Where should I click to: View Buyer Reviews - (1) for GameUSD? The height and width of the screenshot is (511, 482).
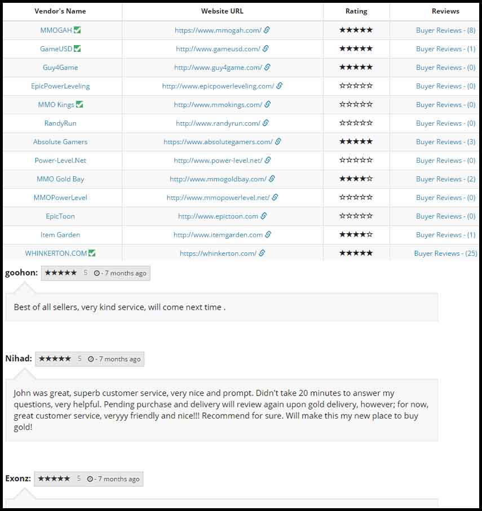445,48
